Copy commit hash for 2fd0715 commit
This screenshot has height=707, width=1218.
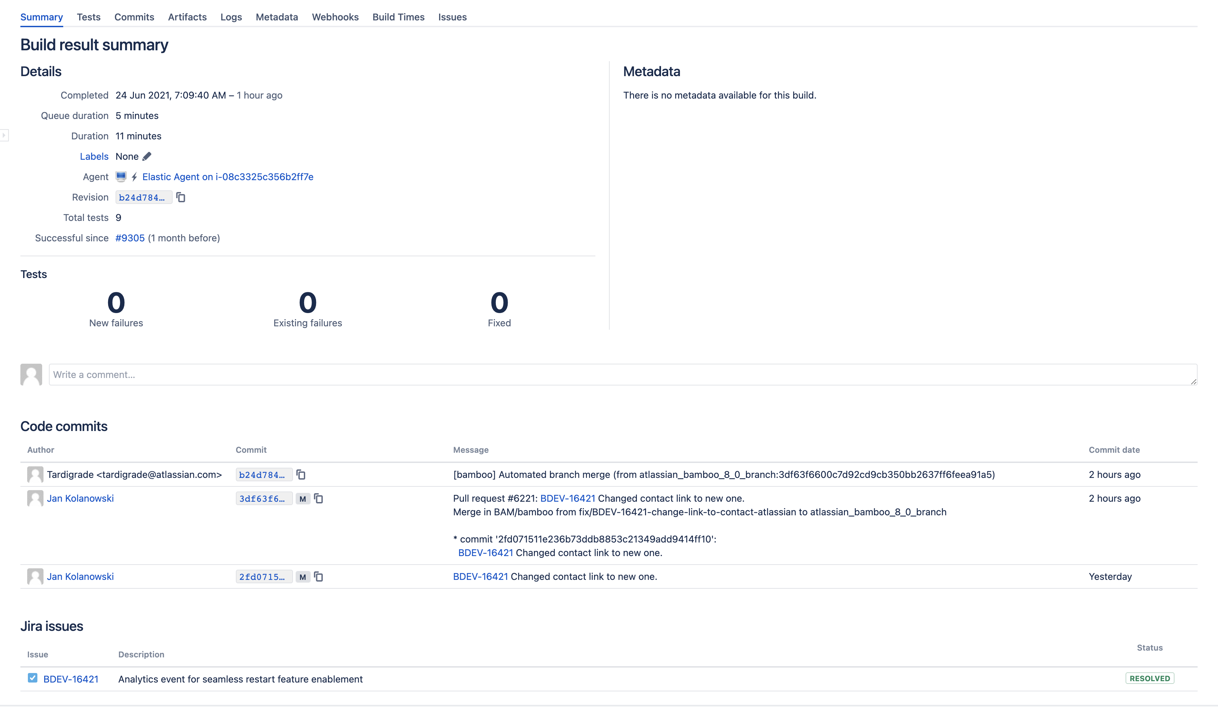318,576
